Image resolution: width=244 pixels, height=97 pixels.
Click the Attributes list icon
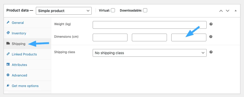pyautogui.click(x=8, y=64)
